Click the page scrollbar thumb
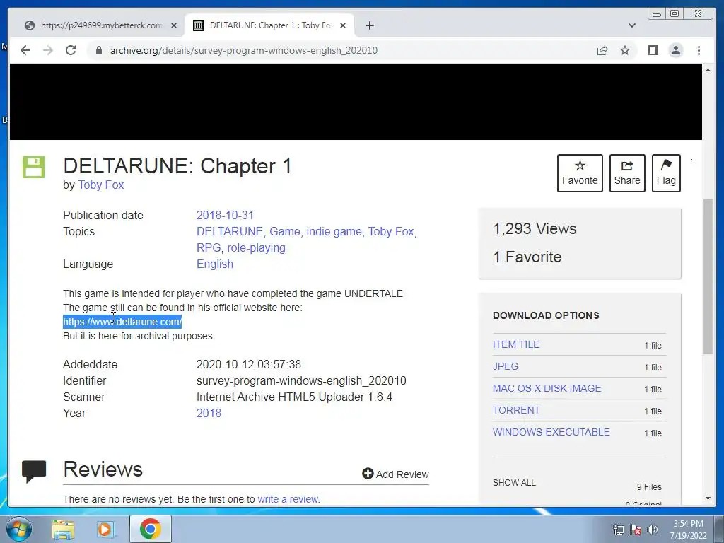Screen dimensions: 724x543 coord(708,276)
